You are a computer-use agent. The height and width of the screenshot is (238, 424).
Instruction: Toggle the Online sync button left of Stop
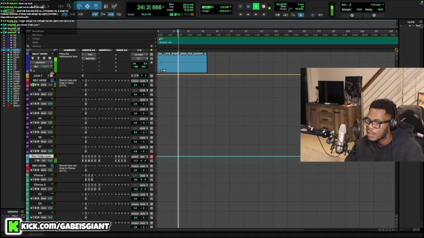240,7
